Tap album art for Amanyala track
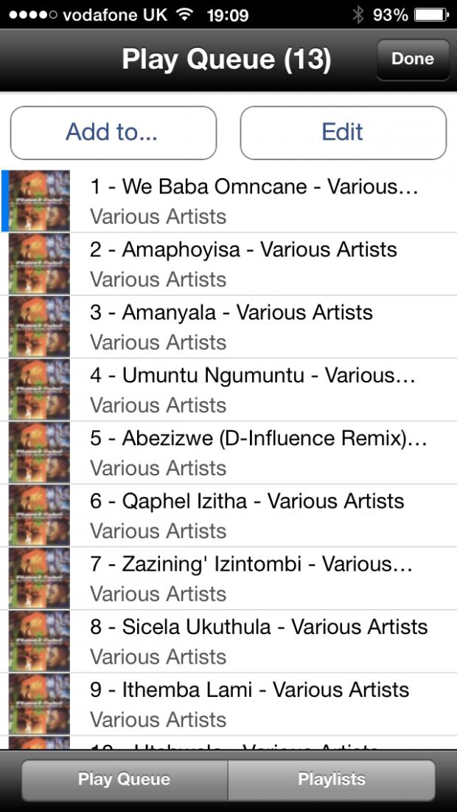Viewport: 457px width, 812px height. pos(39,327)
